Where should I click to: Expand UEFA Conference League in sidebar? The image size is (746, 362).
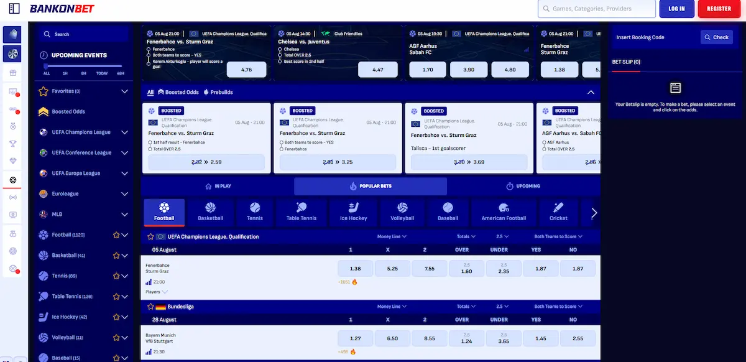coord(125,153)
